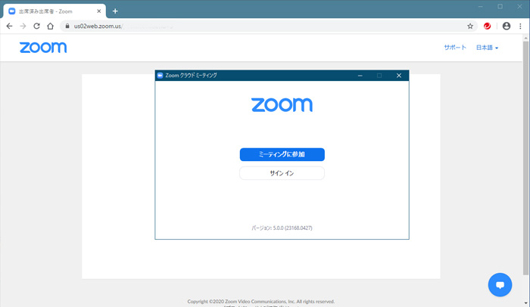Image resolution: width=530 pixels, height=307 pixels.
Task: Click the バージョン 5.0.0 version text
Action: coord(282,228)
